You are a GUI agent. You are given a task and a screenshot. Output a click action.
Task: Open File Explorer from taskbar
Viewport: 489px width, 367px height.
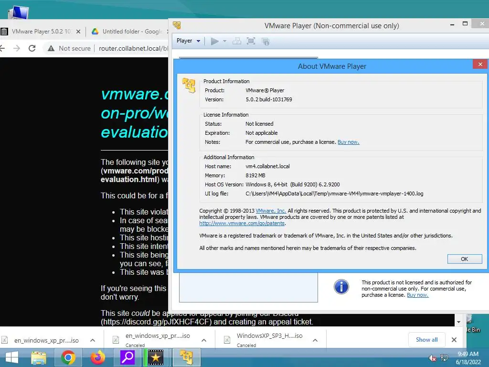[x=39, y=357]
